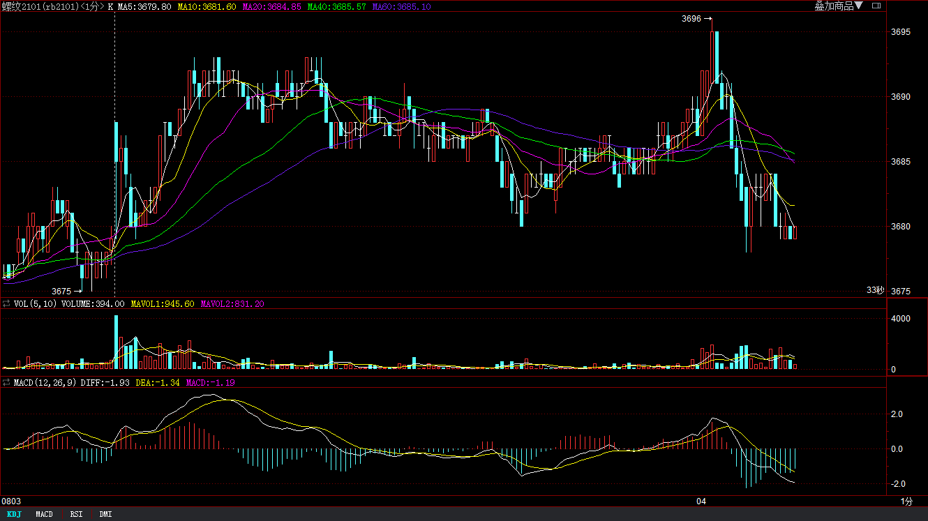Screen dimensions: 928x521
Task: Click the K chart type label
Action: pyautogui.click(x=110, y=6)
